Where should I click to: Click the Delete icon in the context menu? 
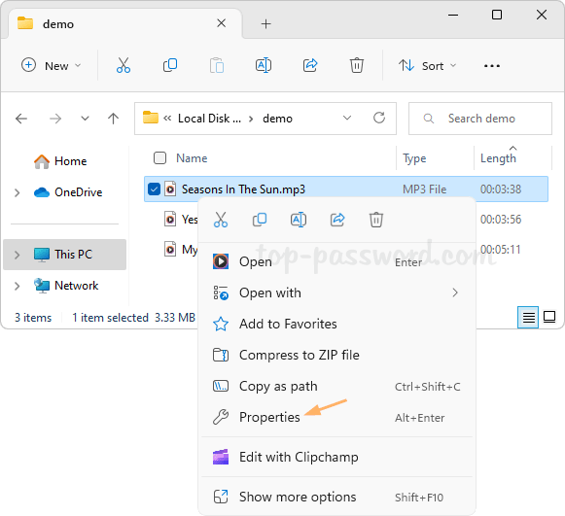375,220
